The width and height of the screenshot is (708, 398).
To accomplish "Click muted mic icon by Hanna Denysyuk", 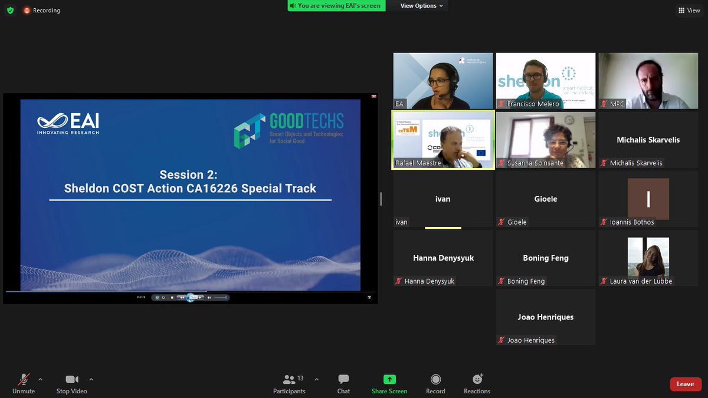I will point(399,281).
